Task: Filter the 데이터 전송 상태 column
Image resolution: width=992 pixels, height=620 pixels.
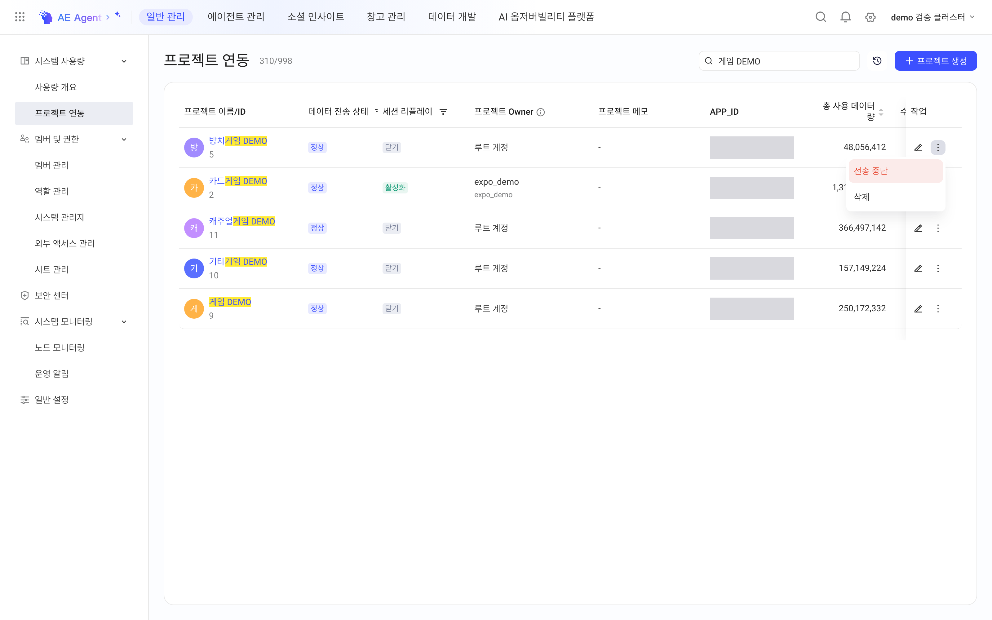Action: (376, 110)
